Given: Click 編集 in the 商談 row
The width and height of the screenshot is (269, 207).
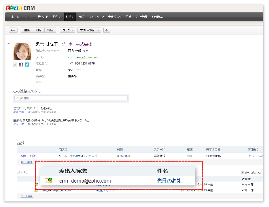Looking at the screenshot, I should click(x=24, y=156).
